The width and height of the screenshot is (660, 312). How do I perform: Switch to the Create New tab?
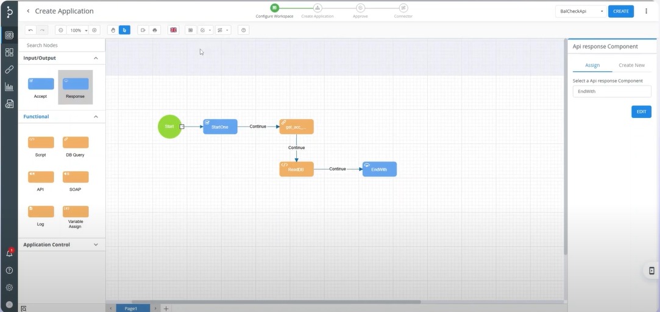[x=631, y=65]
